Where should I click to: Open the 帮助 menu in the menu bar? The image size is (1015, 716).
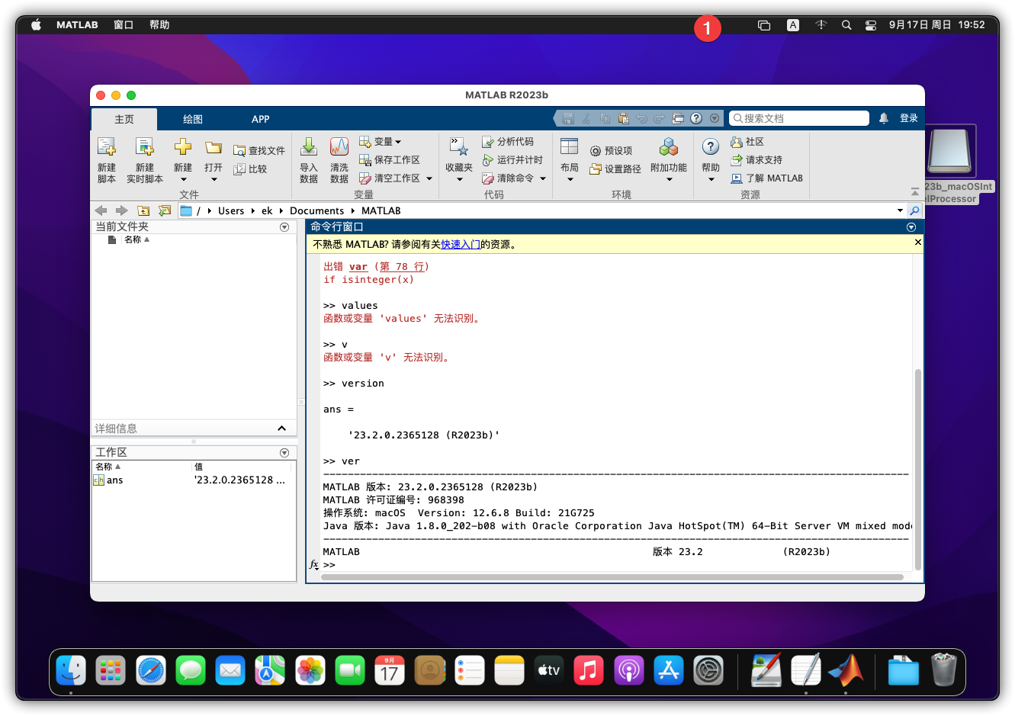pyautogui.click(x=159, y=24)
